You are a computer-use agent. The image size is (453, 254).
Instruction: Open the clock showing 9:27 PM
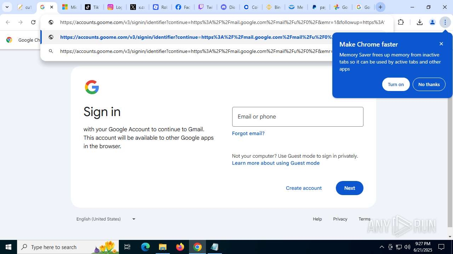click(423, 247)
